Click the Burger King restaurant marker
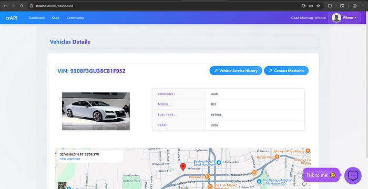Viewport: 368px width, 189px height. click(x=277, y=157)
